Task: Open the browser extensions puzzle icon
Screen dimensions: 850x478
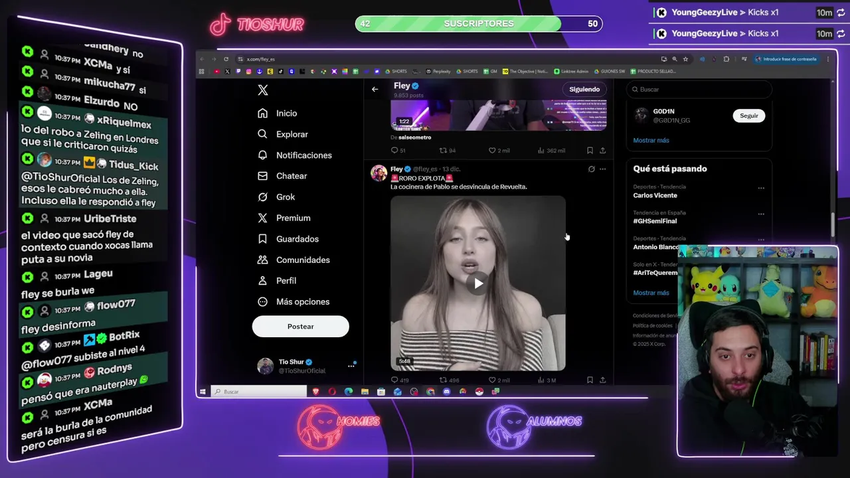Action: click(x=726, y=59)
